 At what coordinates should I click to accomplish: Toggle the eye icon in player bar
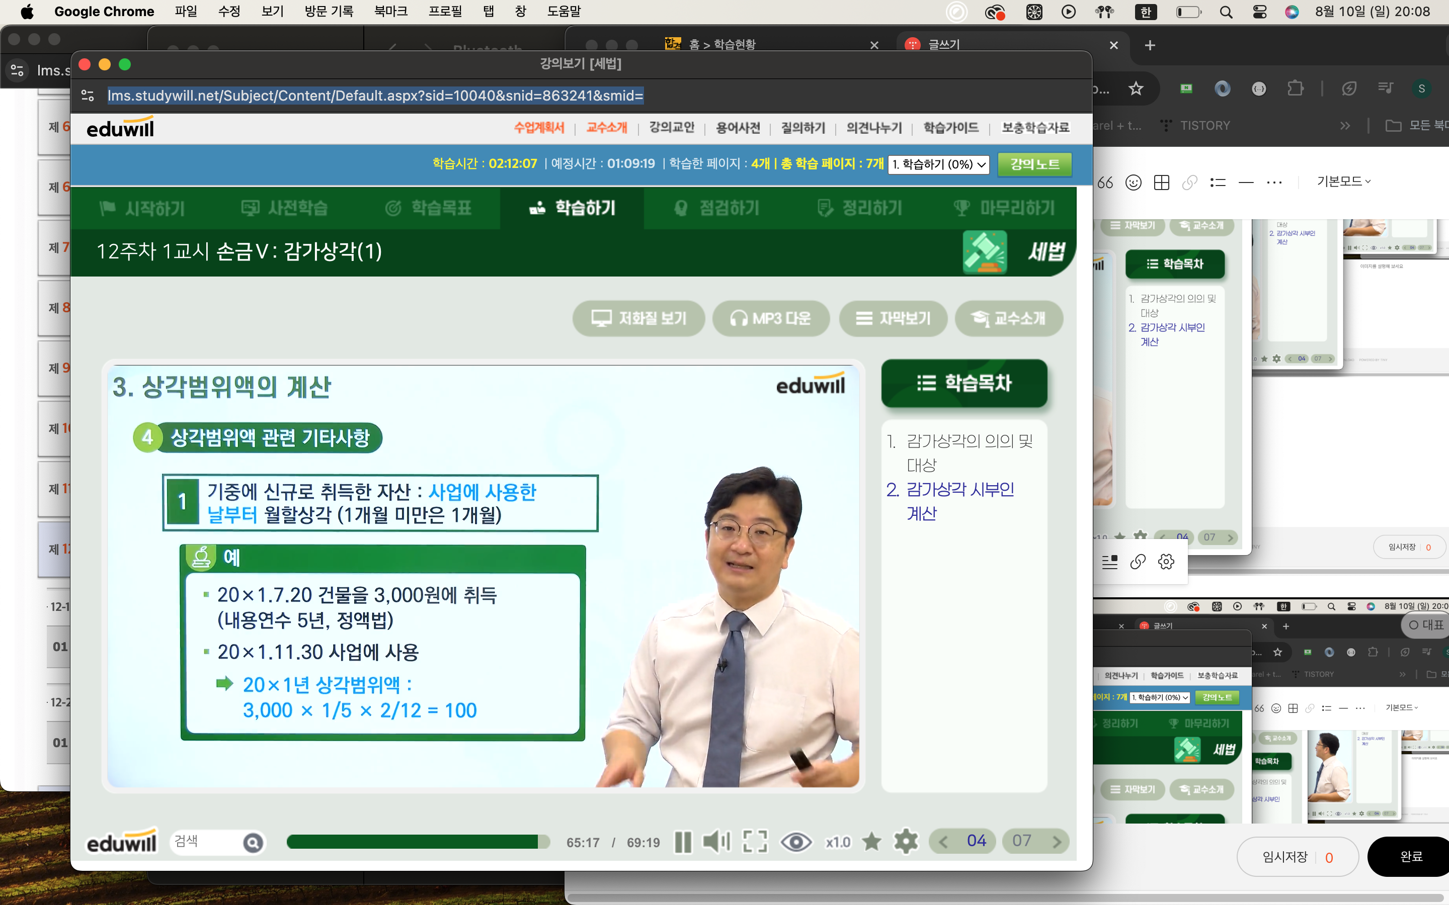coord(796,842)
